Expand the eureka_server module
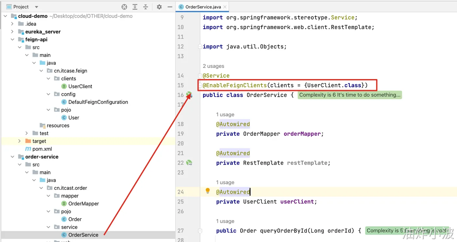 pyautogui.click(x=12, y=32)
